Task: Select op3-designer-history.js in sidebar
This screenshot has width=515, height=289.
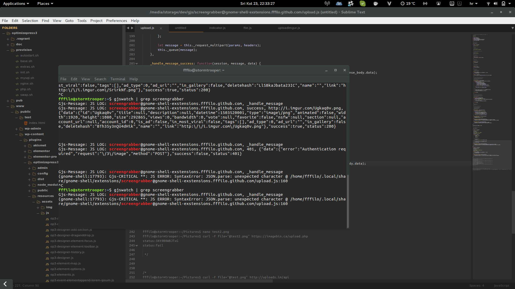Action: click(67, 252)
